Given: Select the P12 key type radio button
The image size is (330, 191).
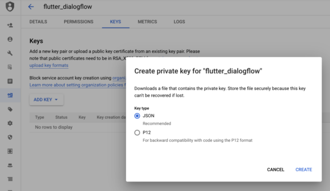Looking at the screenshot, I should pyautogui.click(x=137, y=132).
